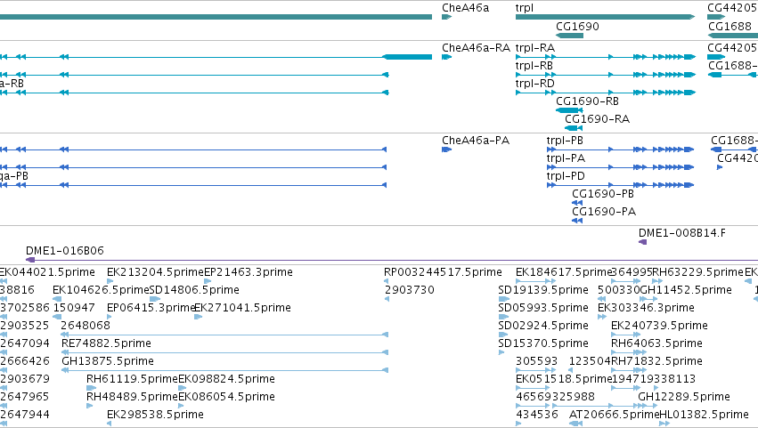Click the EK051518.5prime EST label

pos(564,379)
